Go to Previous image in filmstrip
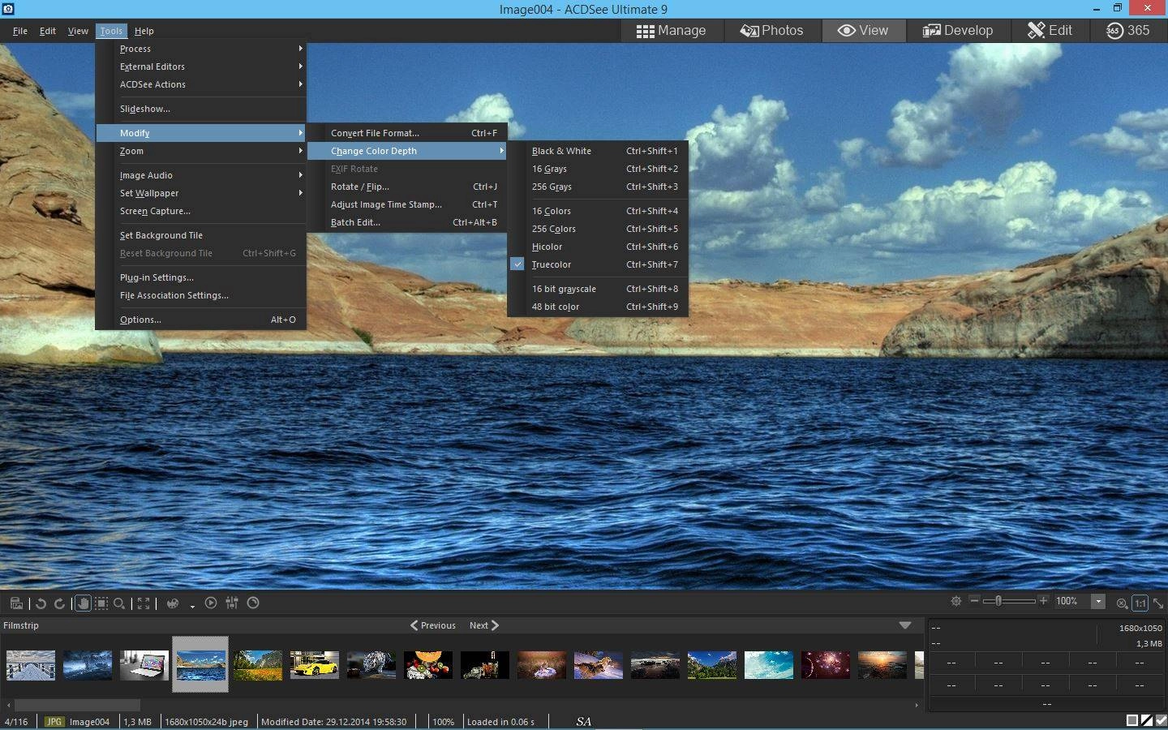Viewport: 1168px width, 730px height. 433,625
